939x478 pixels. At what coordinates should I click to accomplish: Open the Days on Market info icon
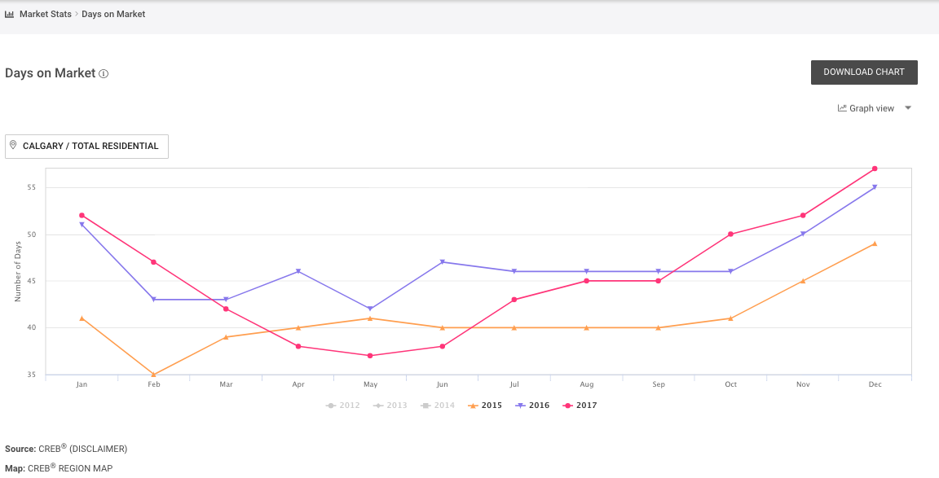click(x=104, y=73)
